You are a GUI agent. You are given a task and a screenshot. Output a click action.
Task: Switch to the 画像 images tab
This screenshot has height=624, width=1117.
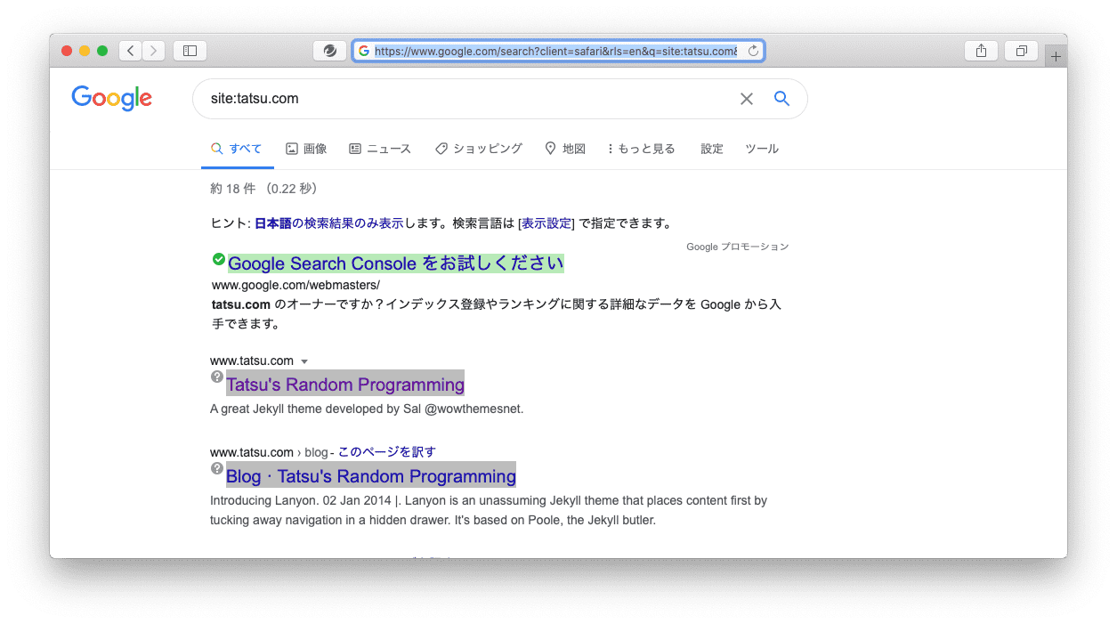click(306, 149)
